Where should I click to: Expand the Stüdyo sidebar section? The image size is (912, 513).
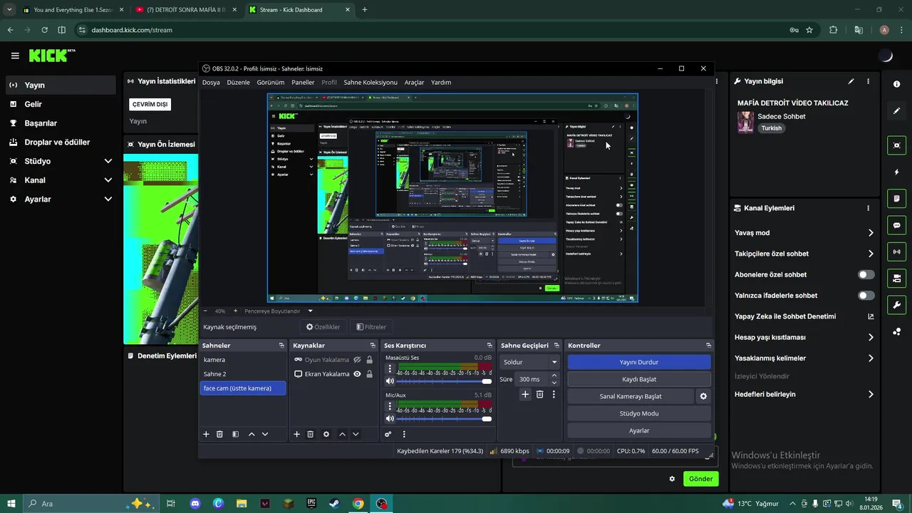[x=108, y=161]
